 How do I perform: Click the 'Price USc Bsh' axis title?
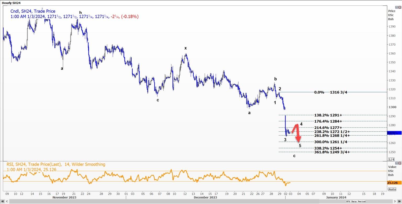tap(392, 15)
